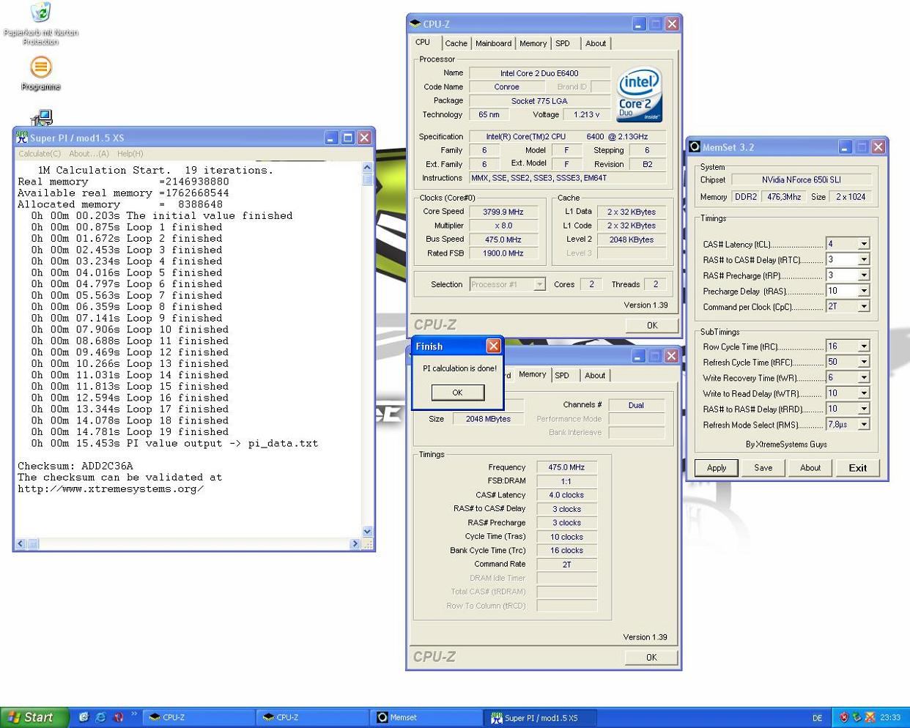Image resolution: width=910 pixels, height=728 pixels.
Task: Click the Intel Core 2 Duo logo
Action: pos(640,94)
